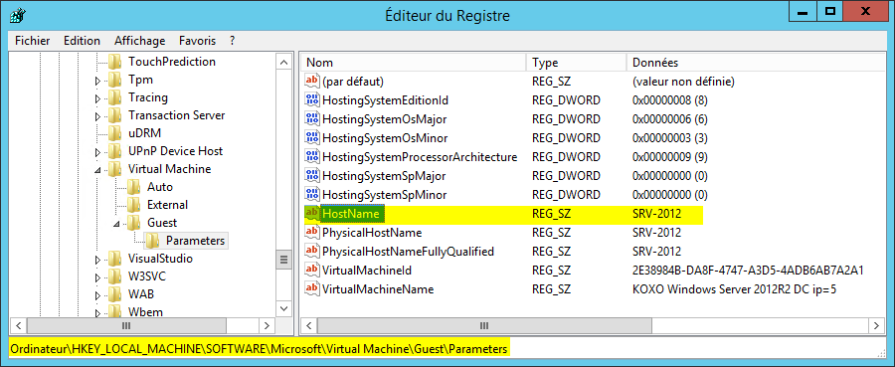Click the tree pane scroll up arrow

coord(283,62)
